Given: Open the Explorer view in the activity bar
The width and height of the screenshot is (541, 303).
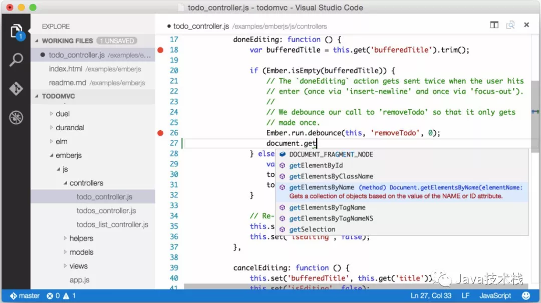Looking at the screenshot, I should 16,32.
